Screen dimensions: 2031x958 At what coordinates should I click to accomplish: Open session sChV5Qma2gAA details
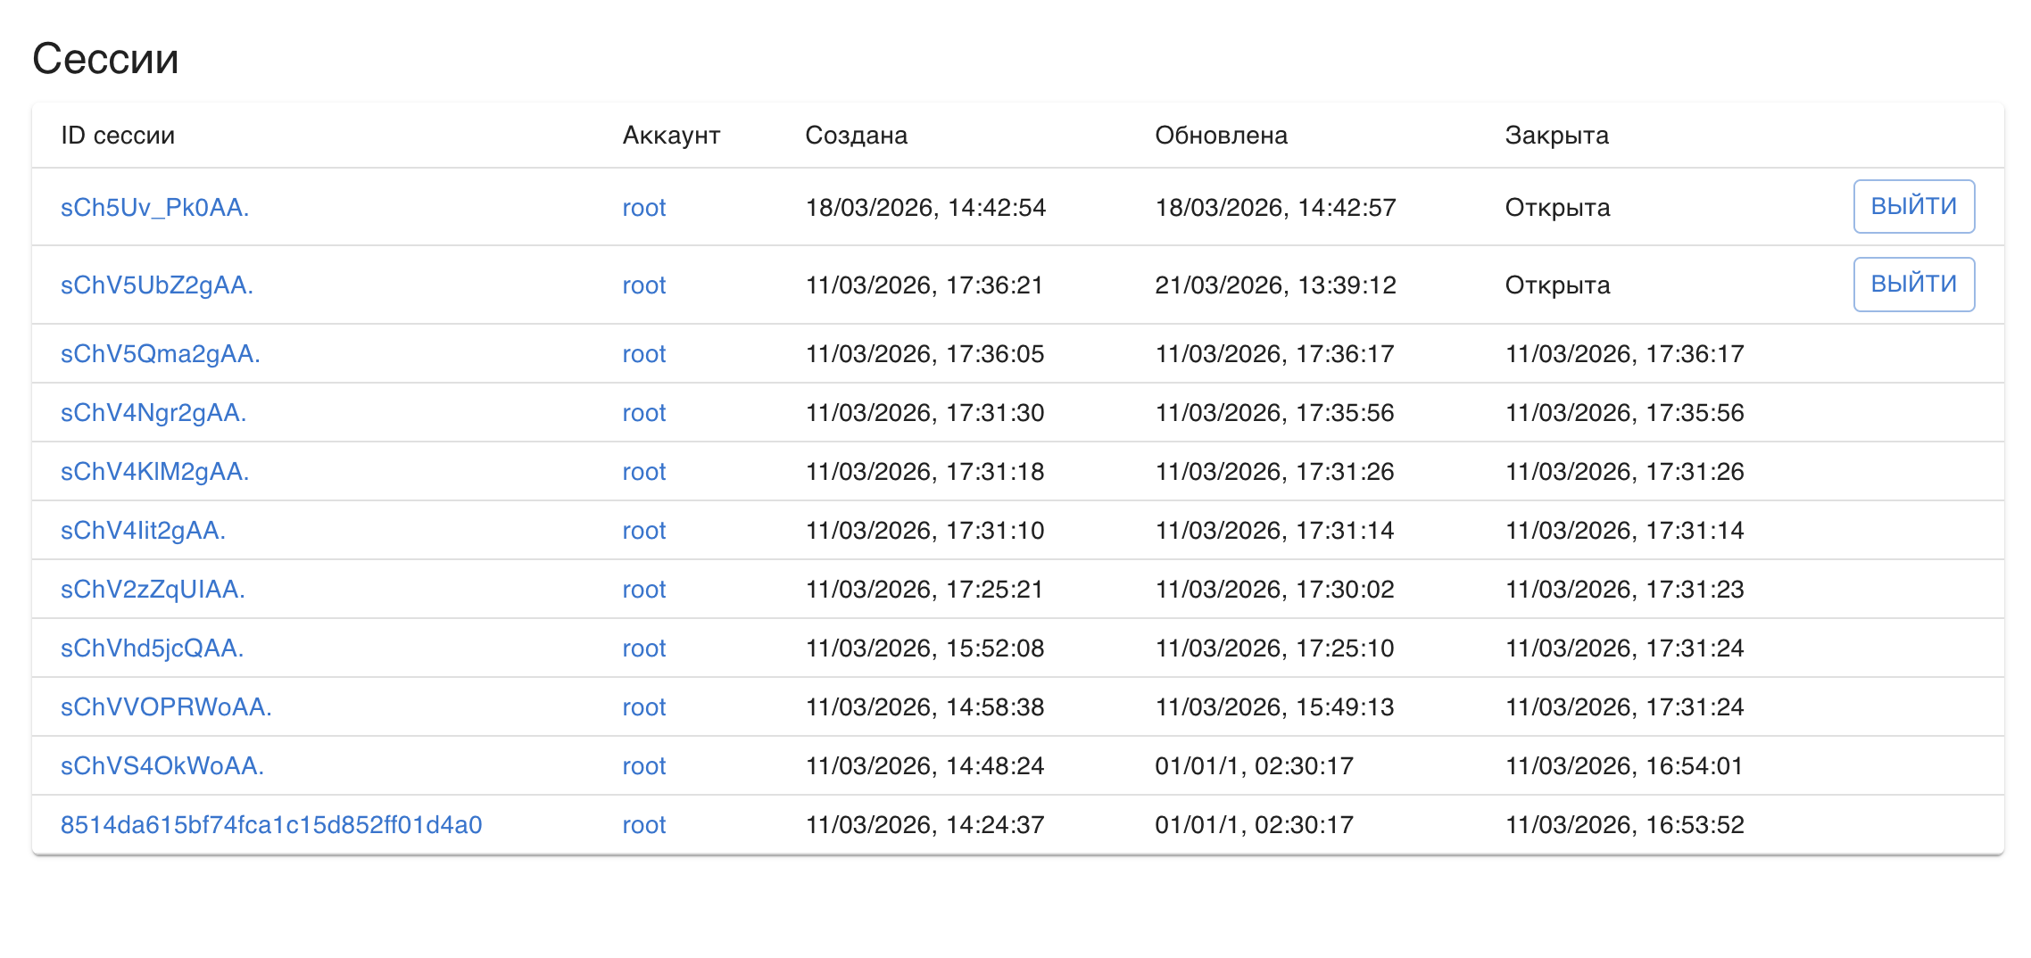(161, 353)
